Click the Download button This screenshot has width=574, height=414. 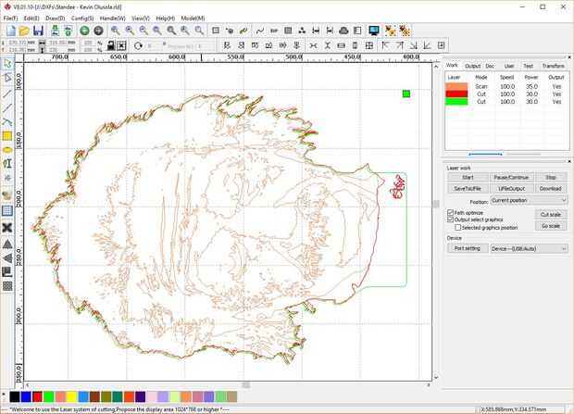[550, 188]
